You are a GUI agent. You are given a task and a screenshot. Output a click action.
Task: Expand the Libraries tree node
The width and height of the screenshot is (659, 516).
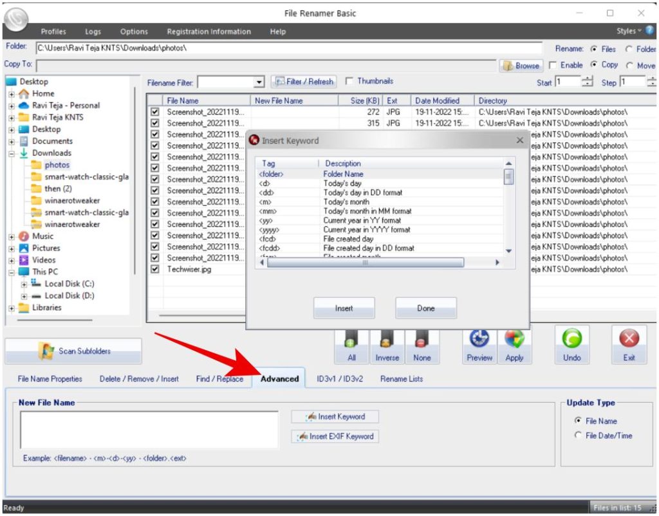coord(12,308)
